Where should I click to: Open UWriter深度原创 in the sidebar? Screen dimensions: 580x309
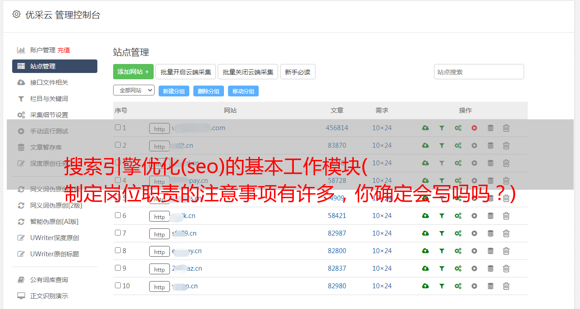55,238
